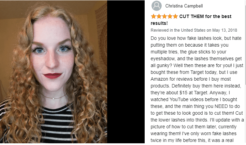Click the vertical scrollbar at right edge
The width and height of the screenshot is (246, 145).
(245, 72)
